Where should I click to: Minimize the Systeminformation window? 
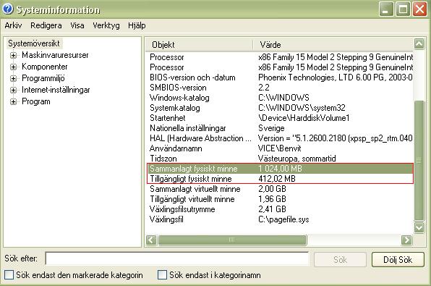pos(386,9)
